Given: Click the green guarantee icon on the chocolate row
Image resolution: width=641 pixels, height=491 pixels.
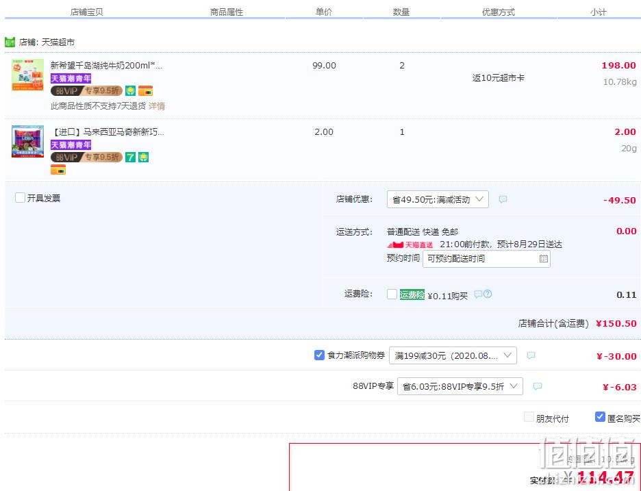Looking at the screenshot, I should [x=144, y=157].
